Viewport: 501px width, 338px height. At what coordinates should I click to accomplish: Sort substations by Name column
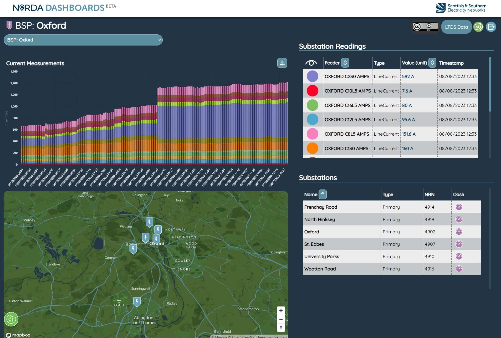323,194
